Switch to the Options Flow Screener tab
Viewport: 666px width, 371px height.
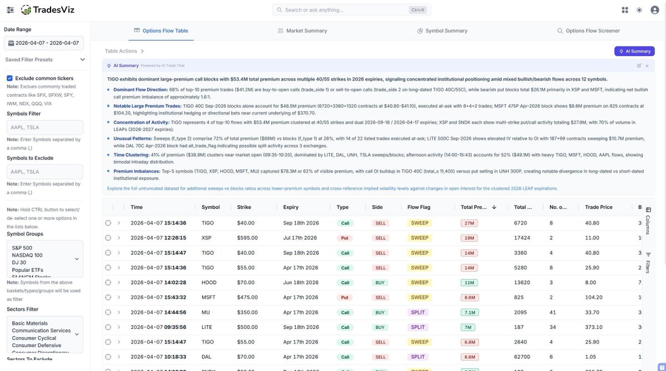pos(588,31)
